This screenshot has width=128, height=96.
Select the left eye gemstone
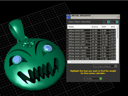click(17, 59)
